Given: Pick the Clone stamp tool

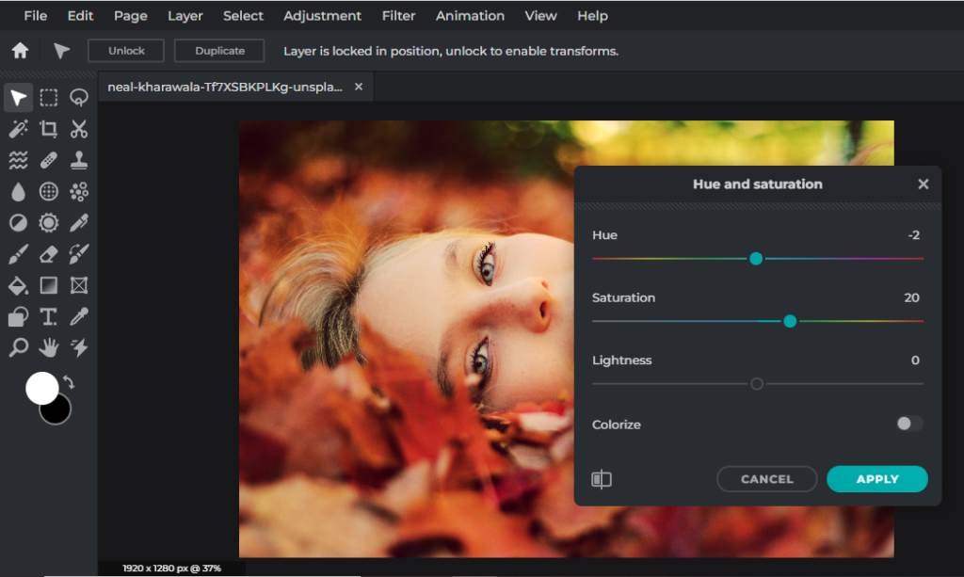Looking at the screenshot, I should coord(79,160).
